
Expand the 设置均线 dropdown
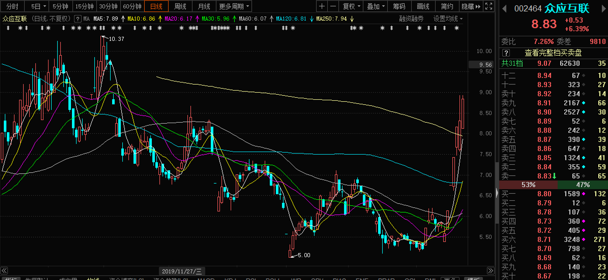pos(448,19)
